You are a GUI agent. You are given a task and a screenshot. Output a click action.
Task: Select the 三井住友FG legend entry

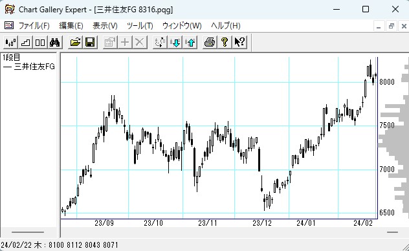click(x=29, y=67)
